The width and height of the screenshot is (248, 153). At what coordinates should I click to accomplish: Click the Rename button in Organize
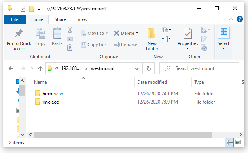click(125, 45)
